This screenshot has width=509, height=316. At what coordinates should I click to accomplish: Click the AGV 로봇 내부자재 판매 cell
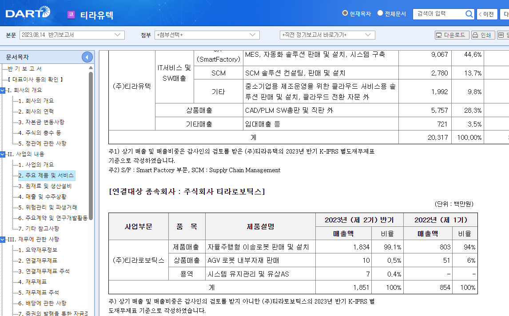point(260,261)
